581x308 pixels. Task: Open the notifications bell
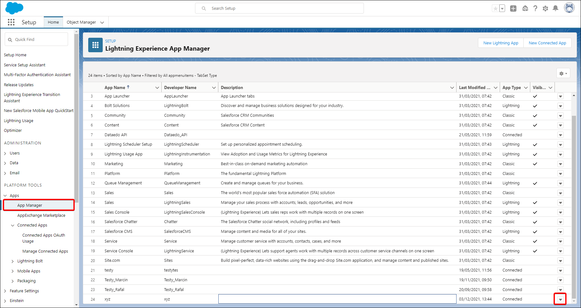555,8
